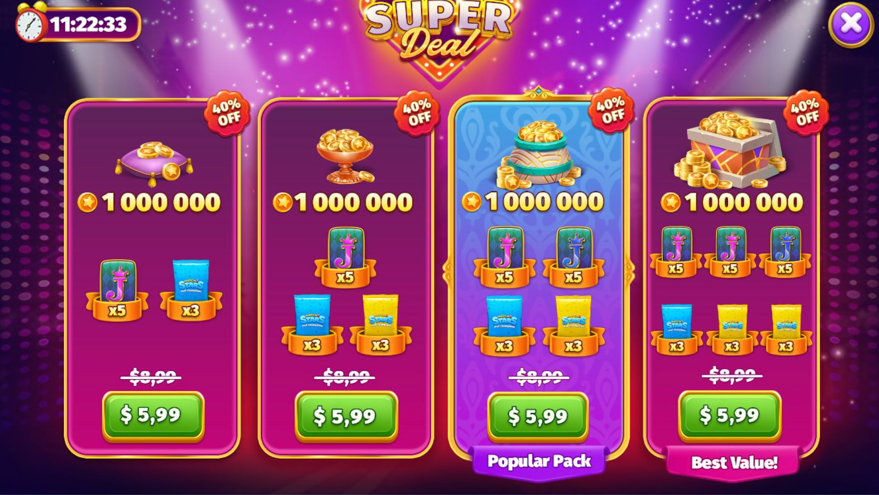The image size is (879, 495).
Task: Tap the bronze bowl of coins icon
Action: [345, 156]
